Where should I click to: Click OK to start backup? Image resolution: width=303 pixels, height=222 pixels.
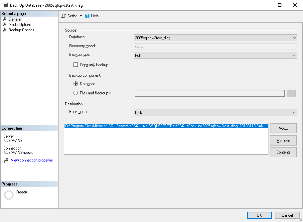[259, 215]
